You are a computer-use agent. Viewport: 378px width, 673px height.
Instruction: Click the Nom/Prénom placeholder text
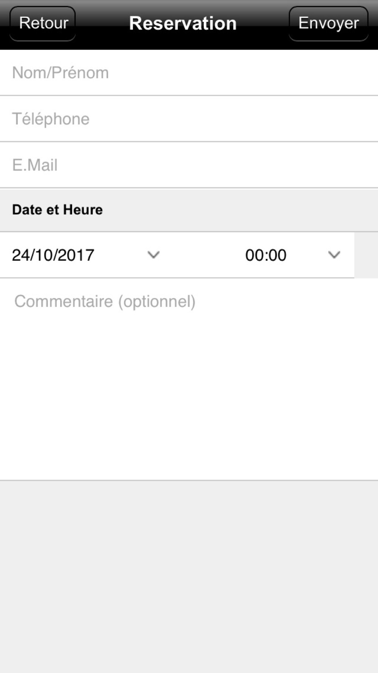(x=60, y=73)
